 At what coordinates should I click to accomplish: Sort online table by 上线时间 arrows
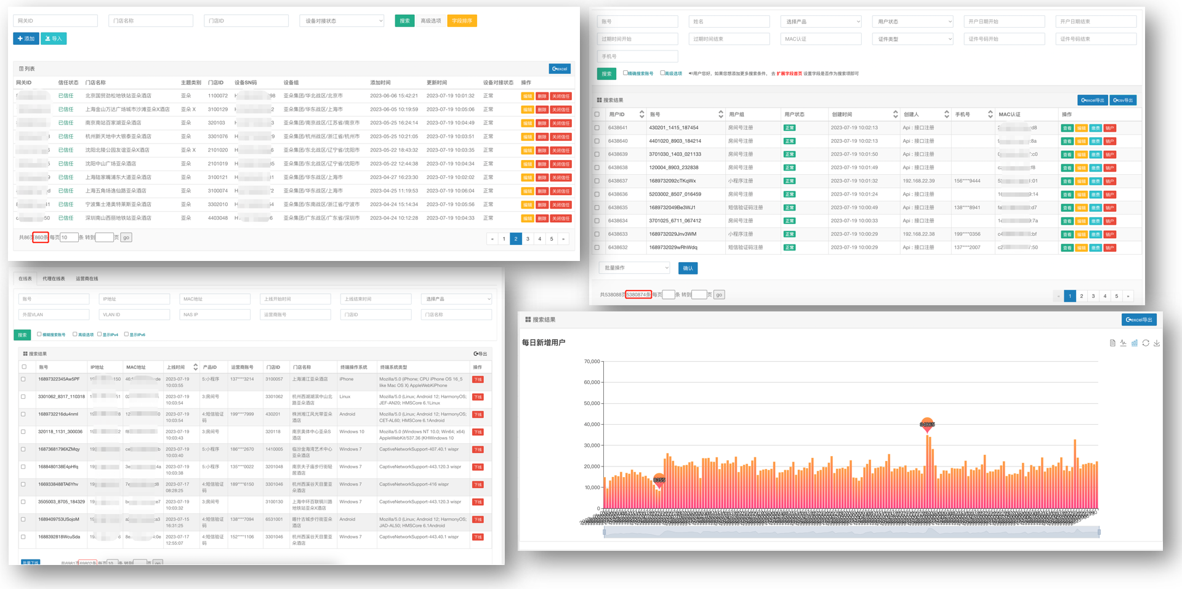click(196, 367)
